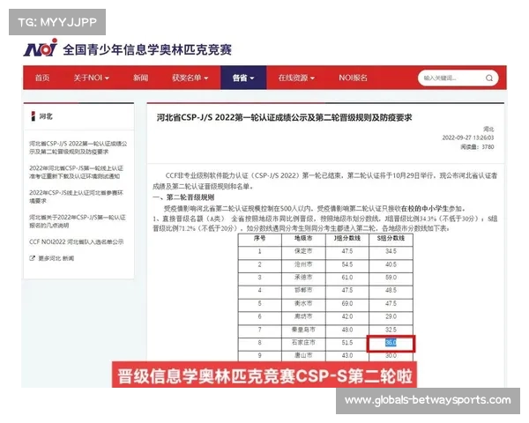Expand the 在线资源 dropdown menu
The image size is (529, 423).
(x=296, y=78)
